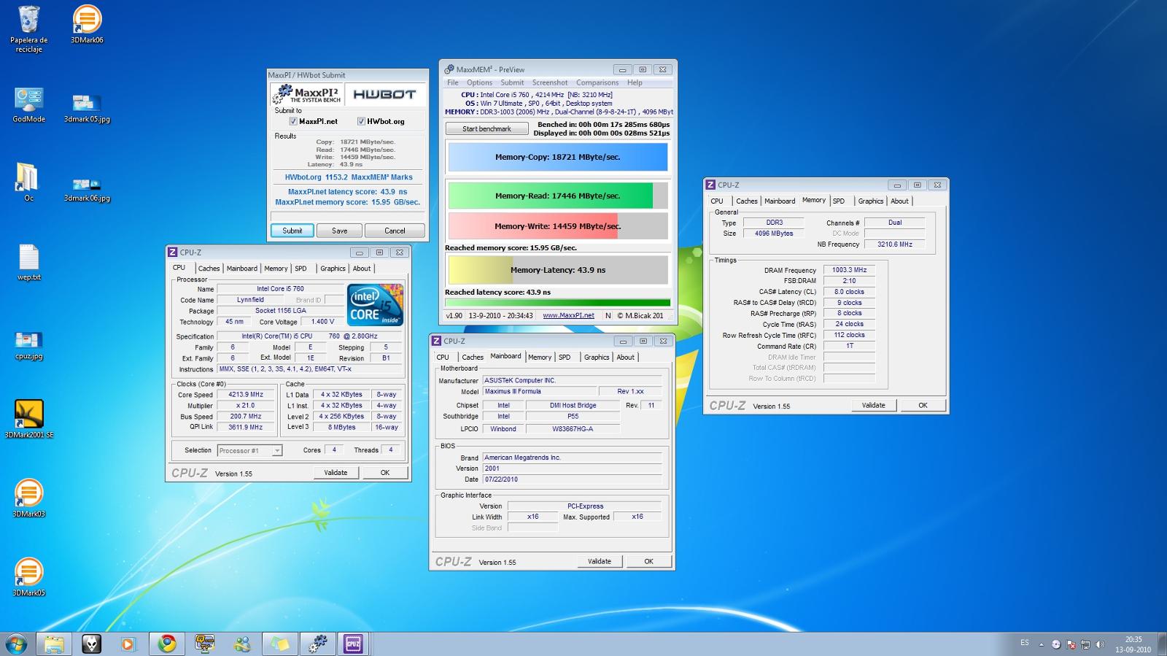
Task: Open the network tray icon
Action: tap(1085, 644)
